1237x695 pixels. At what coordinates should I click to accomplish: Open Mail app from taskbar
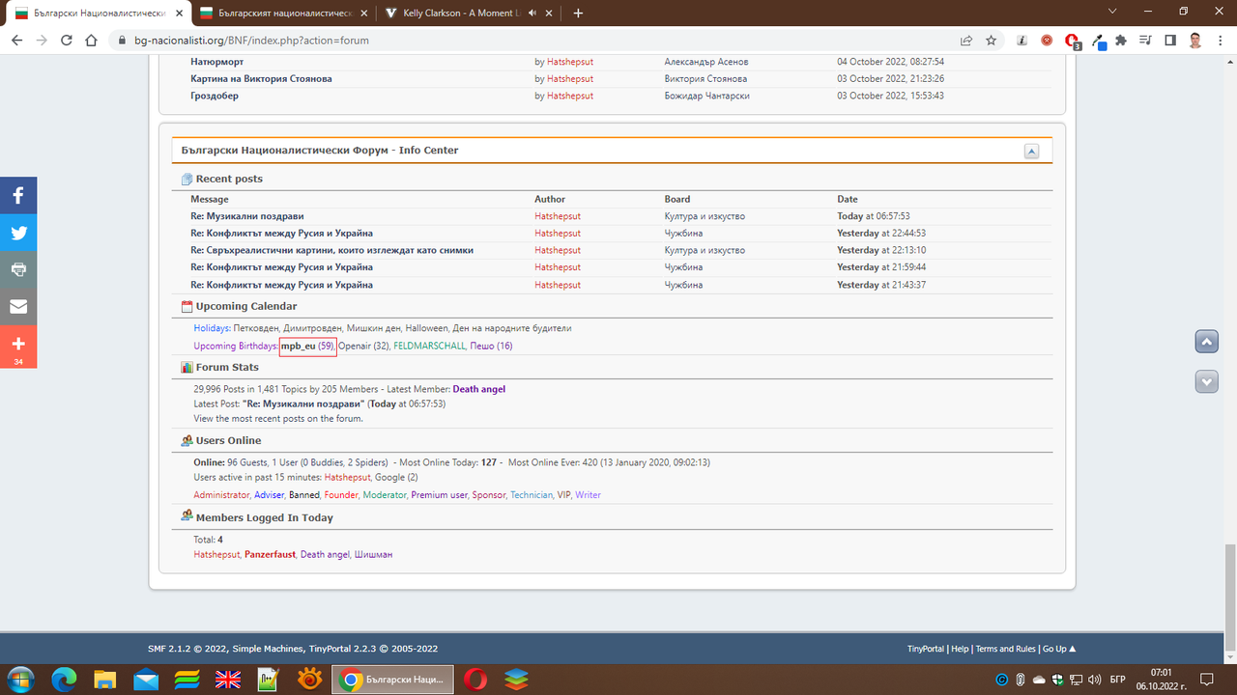(x=146, y=680)
